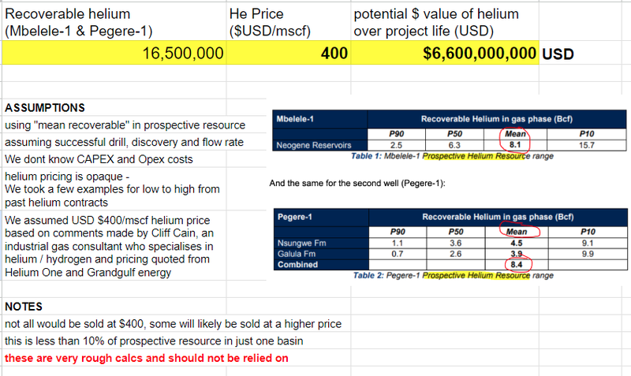
Task: Click the Mbelele-1 table 'Mean' column header
Action: click(x=515, y=134)
